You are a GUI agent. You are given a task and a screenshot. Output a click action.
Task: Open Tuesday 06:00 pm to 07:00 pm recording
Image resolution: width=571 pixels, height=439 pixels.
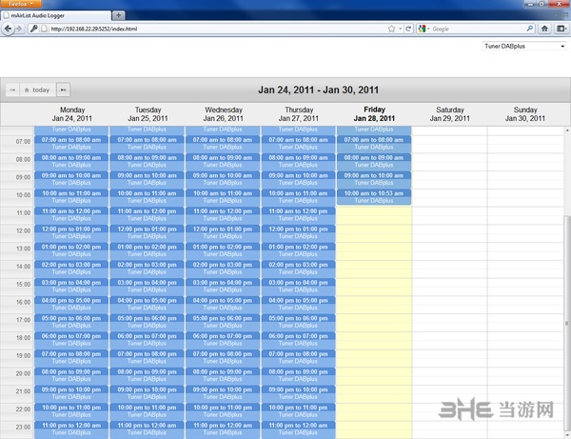tap(148, 340)
